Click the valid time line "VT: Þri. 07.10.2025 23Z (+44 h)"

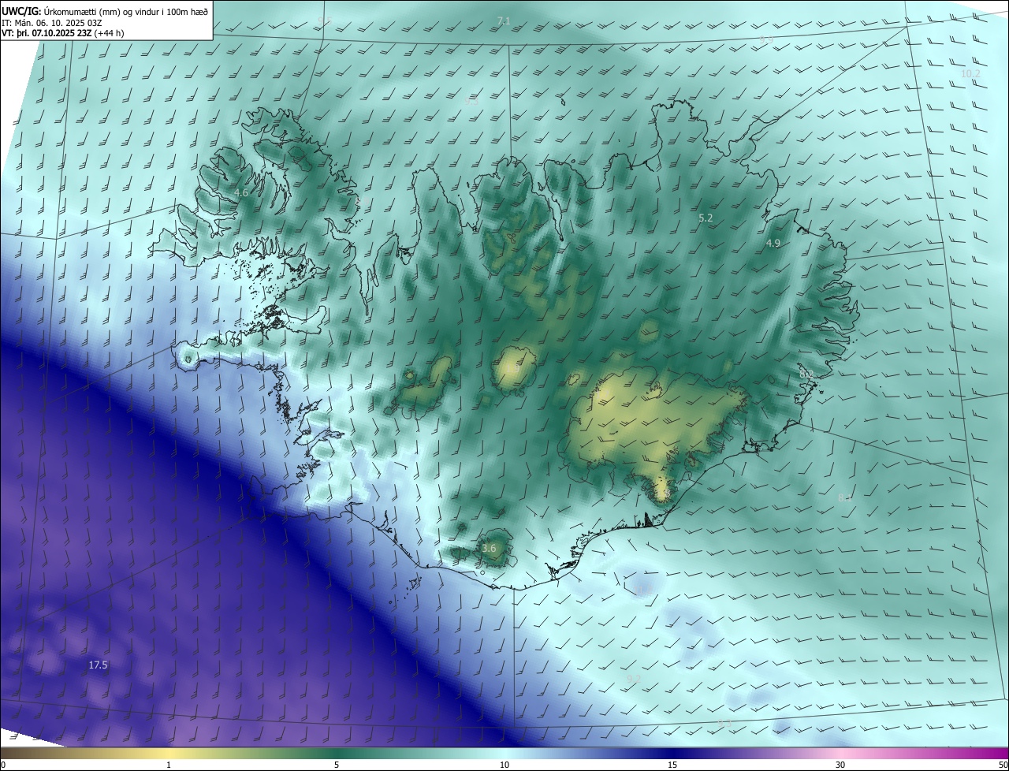tap(63, 33)
